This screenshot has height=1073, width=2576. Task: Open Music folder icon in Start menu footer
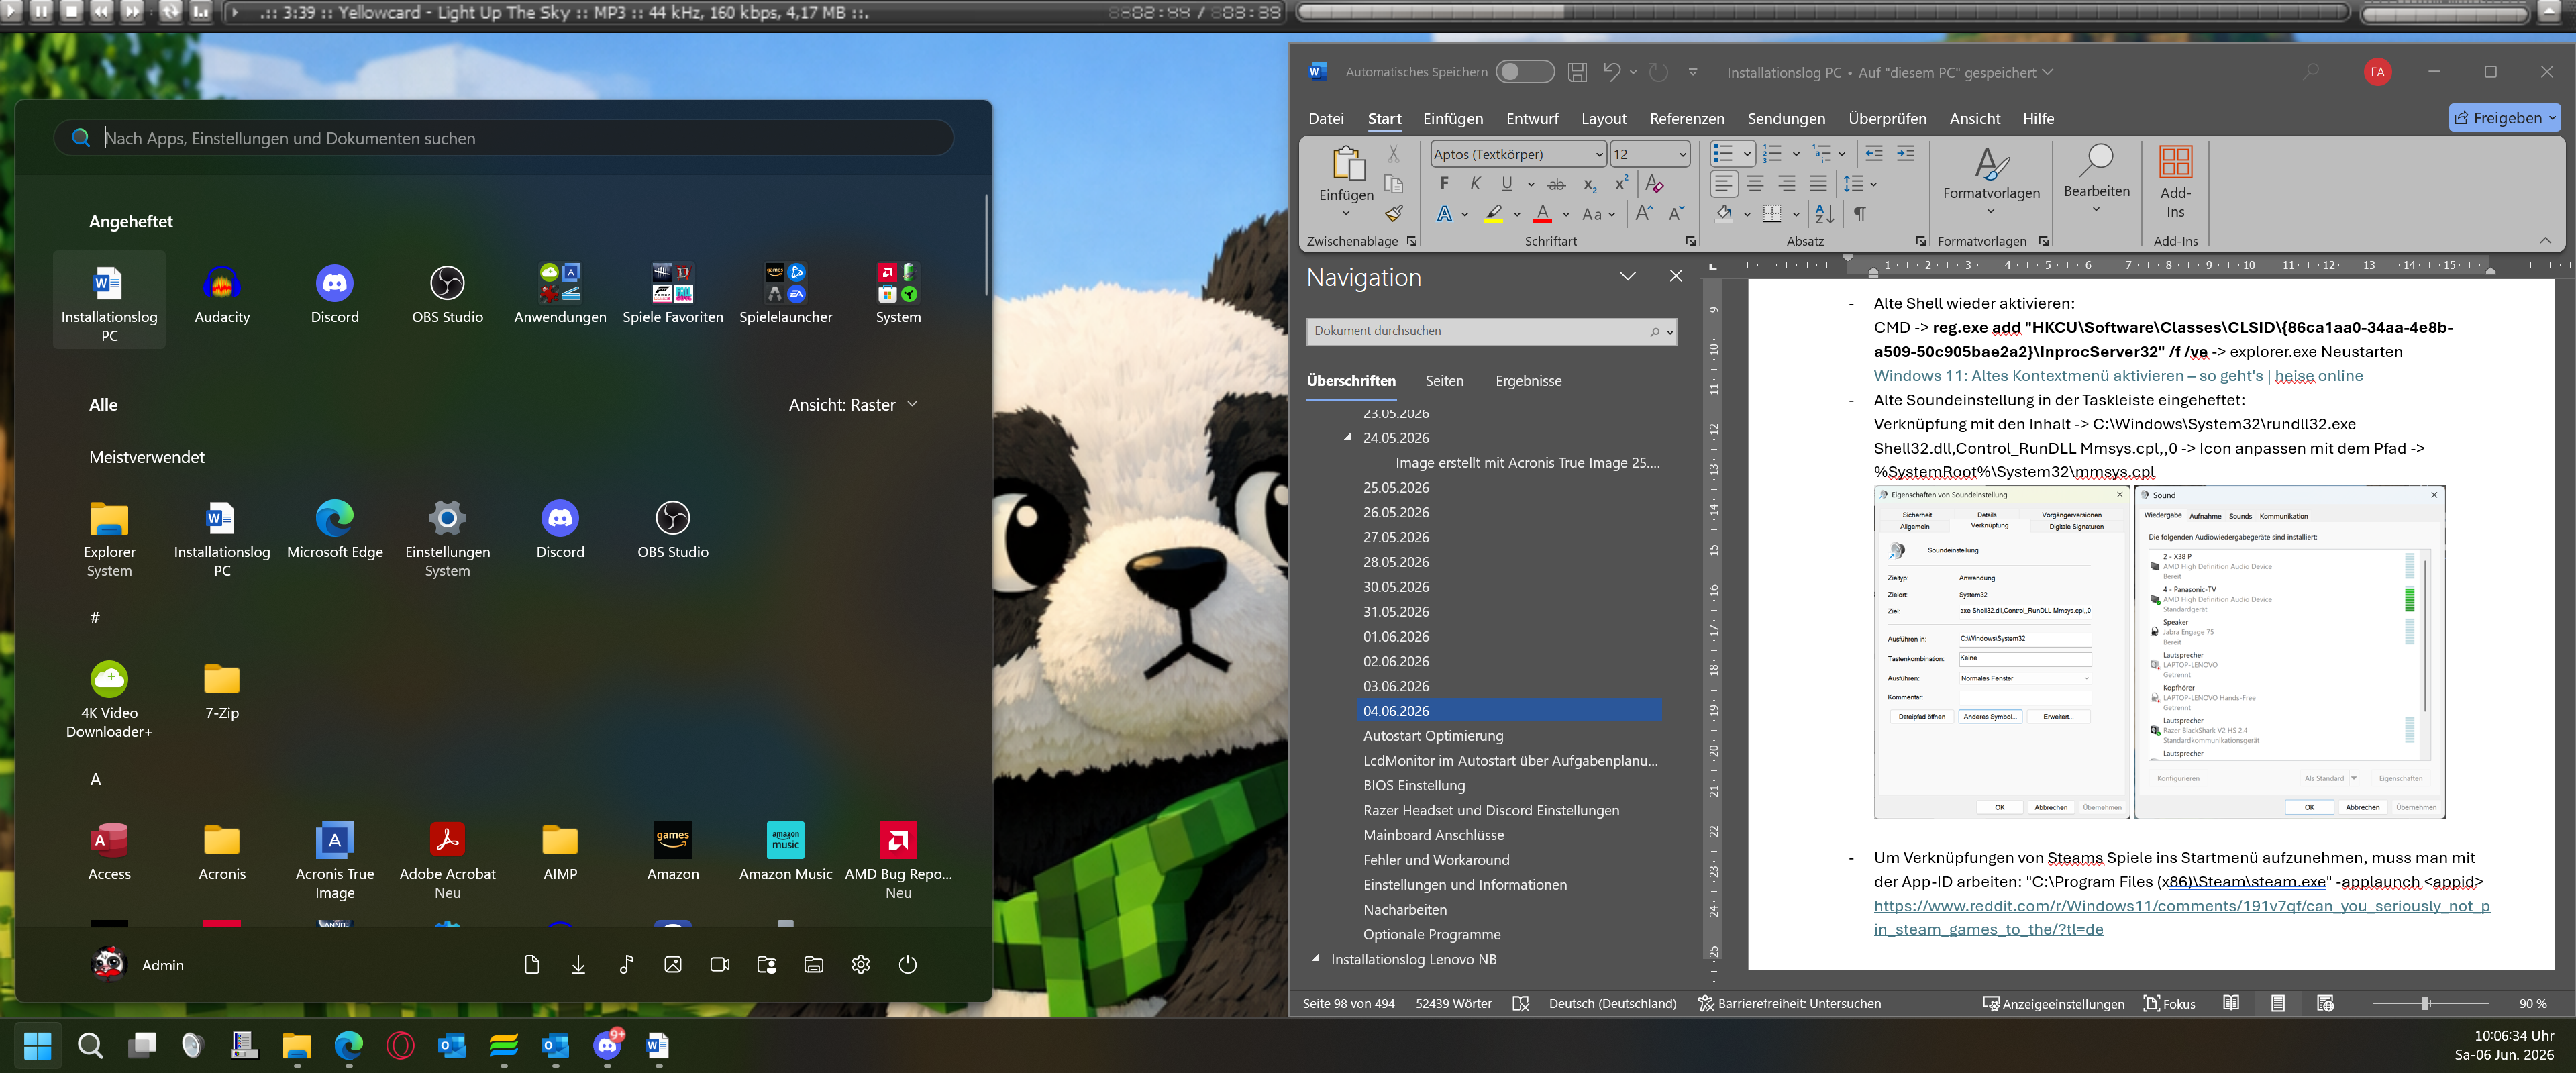[x=626, y=964]
